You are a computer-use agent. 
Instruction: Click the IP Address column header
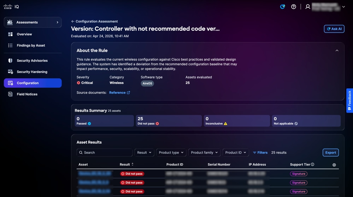(x=257, y=164)
